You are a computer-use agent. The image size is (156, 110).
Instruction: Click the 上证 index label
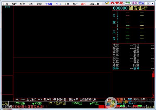click(5, 103)
